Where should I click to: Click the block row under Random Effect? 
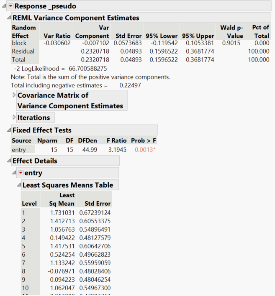click(19, 43)
